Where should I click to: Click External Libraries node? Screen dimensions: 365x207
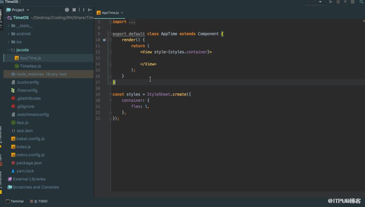(x=29, y=179)
